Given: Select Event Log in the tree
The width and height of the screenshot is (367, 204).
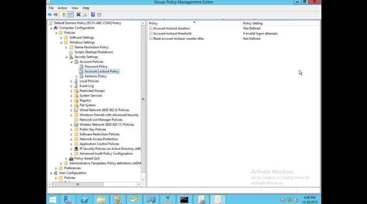Looking at the screenshot, I should [86, 86].
